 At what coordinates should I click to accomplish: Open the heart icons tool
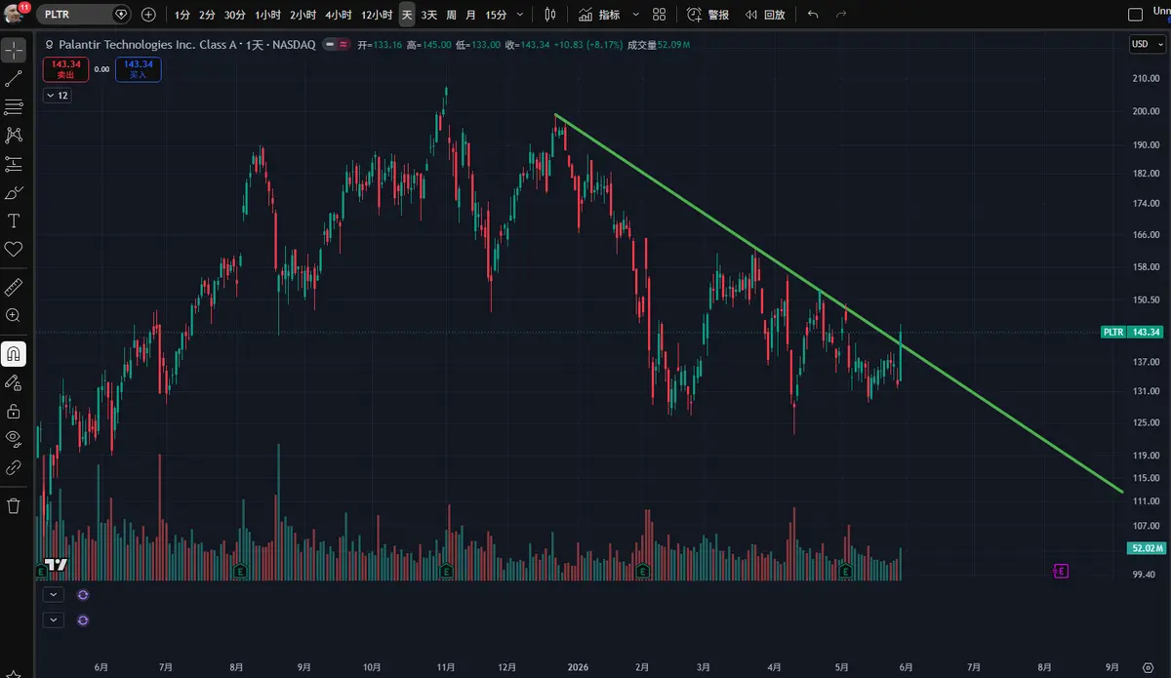coord(14,249)
